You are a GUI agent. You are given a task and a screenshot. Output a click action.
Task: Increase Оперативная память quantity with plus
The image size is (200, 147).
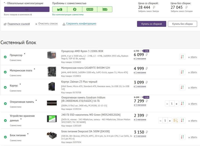click(176, 103)
